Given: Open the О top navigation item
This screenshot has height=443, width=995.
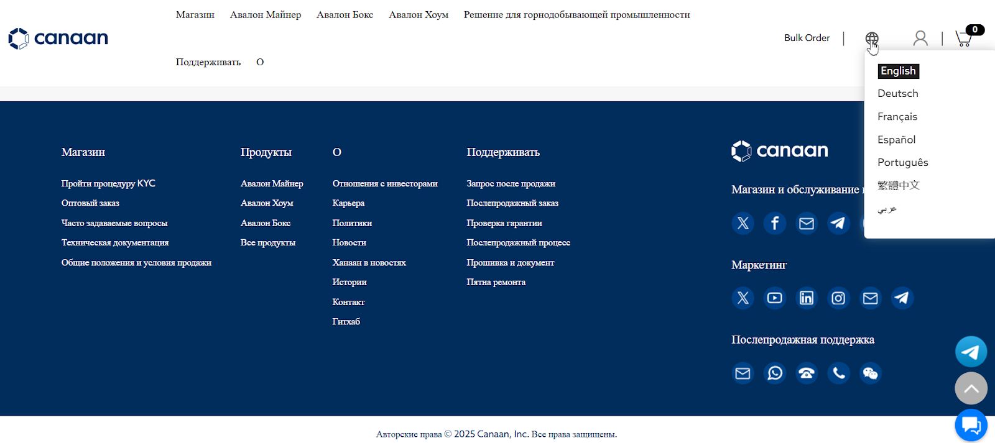Looking at the screenshot, I should 260,62.
